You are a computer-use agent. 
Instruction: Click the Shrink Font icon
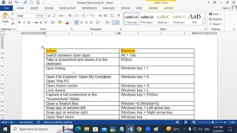(54, 16)
